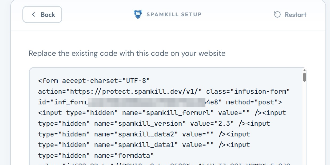Viewport: 330px width, 165px height.
Task: Click the 'id="inf_form_' code line
Action: (160, 102)
